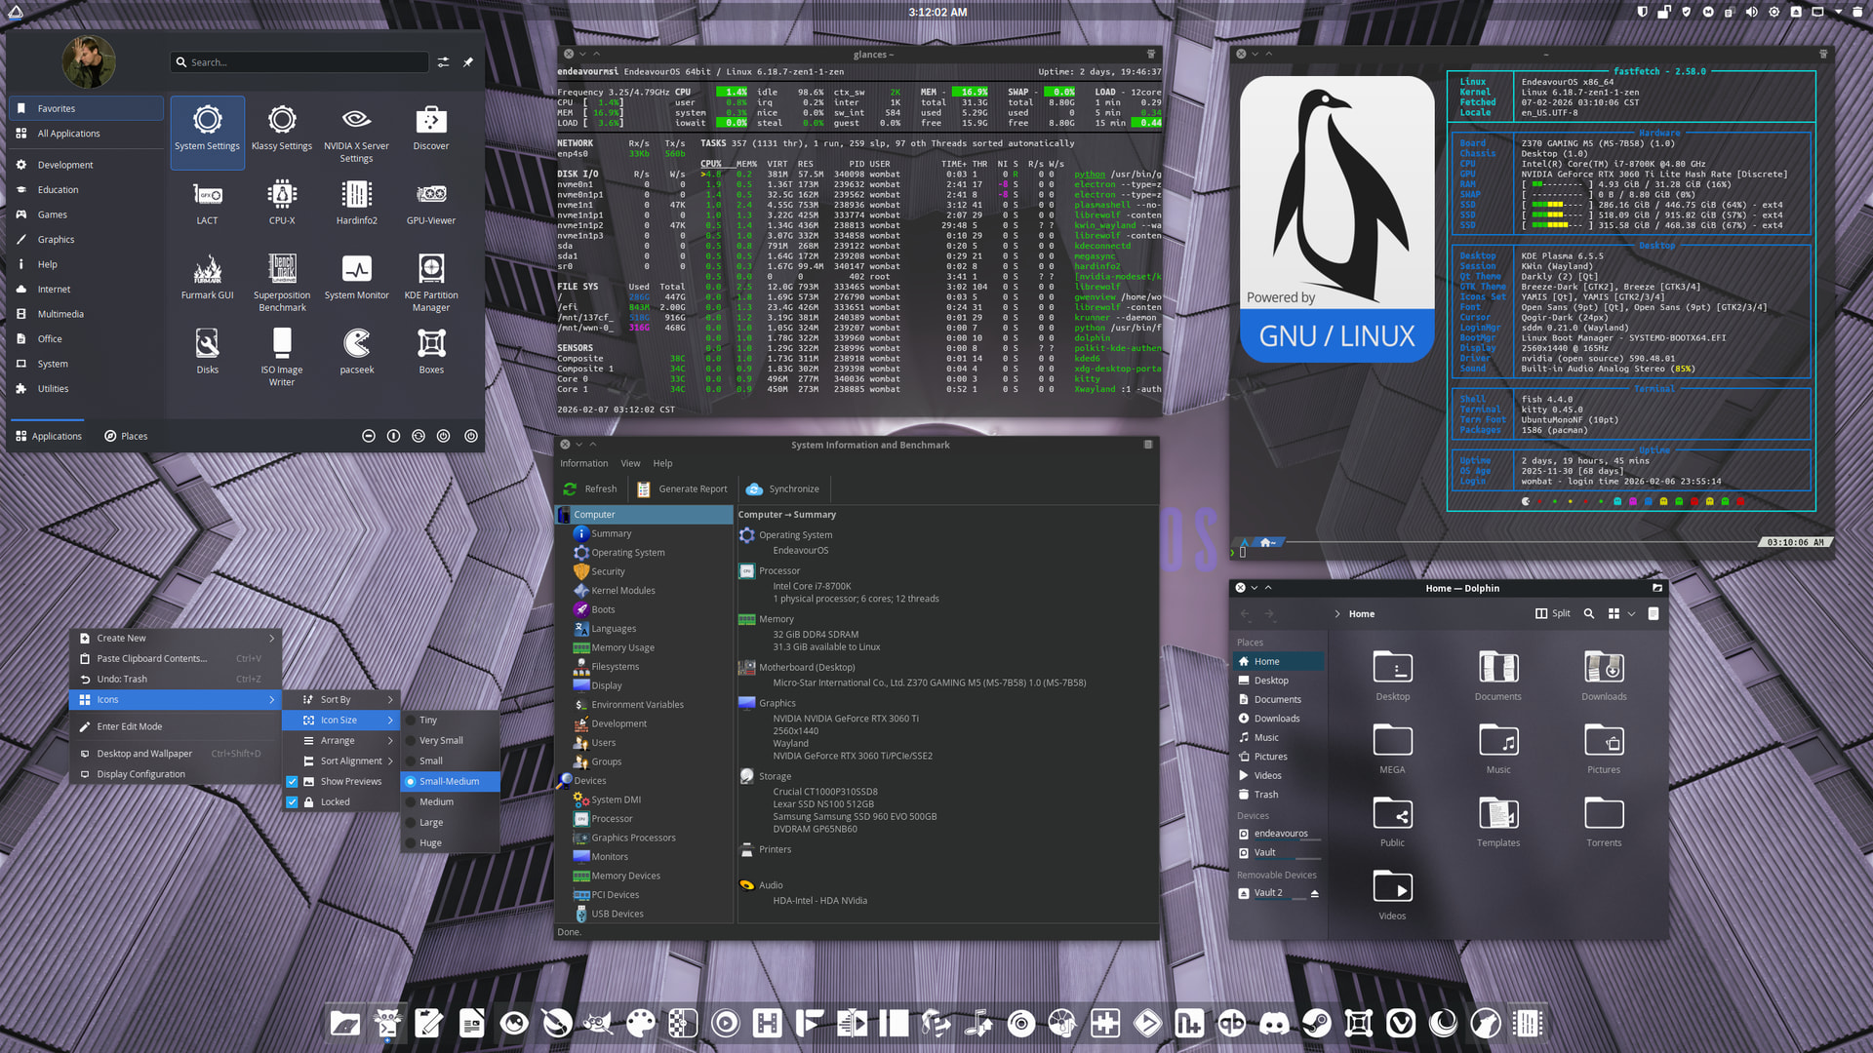
Task: Click the Dolphin search magnifier icon
Action: point(1588,614)
